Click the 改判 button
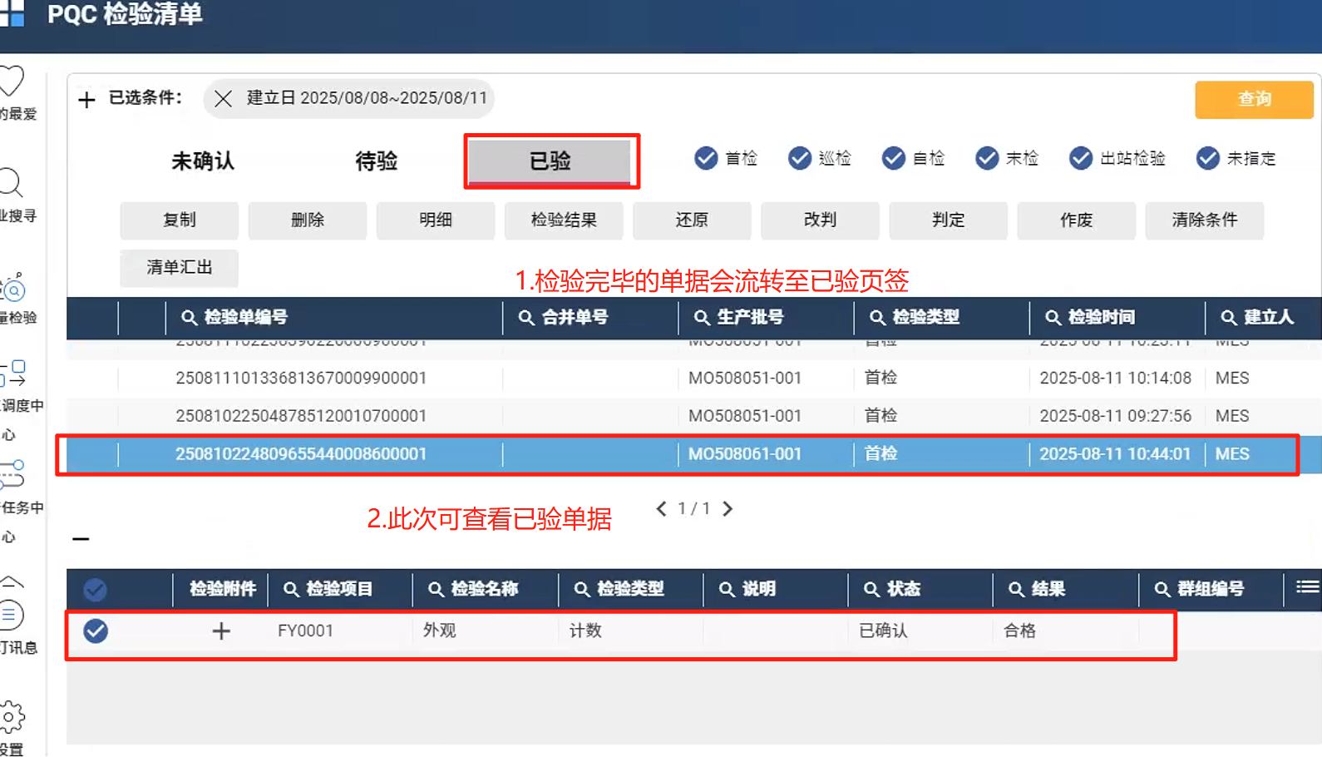 pyautogui.click(x=820, y=220)
